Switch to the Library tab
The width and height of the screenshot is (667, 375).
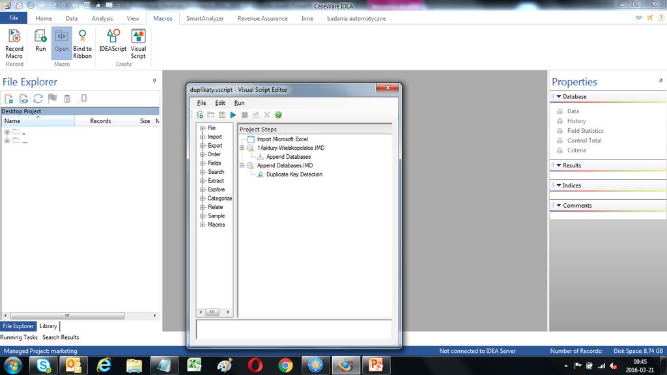pos(48,326)
